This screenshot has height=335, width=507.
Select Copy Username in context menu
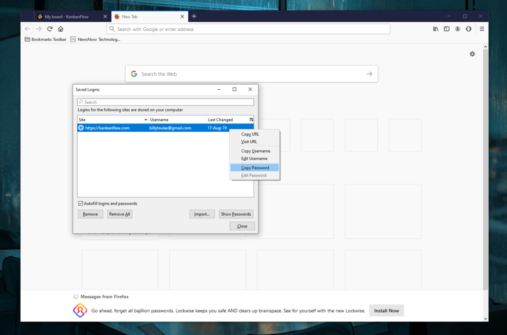254,151
